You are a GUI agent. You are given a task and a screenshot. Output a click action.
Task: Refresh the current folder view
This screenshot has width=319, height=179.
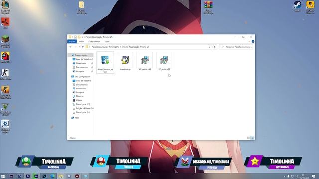214,47
